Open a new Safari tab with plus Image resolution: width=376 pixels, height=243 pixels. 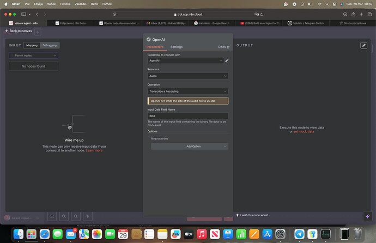point(361,14)
